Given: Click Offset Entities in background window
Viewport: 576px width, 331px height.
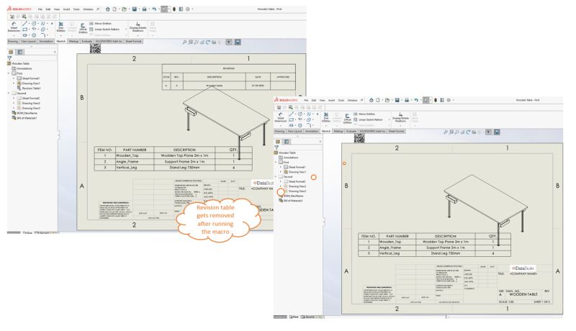Looking at the screenshot, I should point(83,27).
